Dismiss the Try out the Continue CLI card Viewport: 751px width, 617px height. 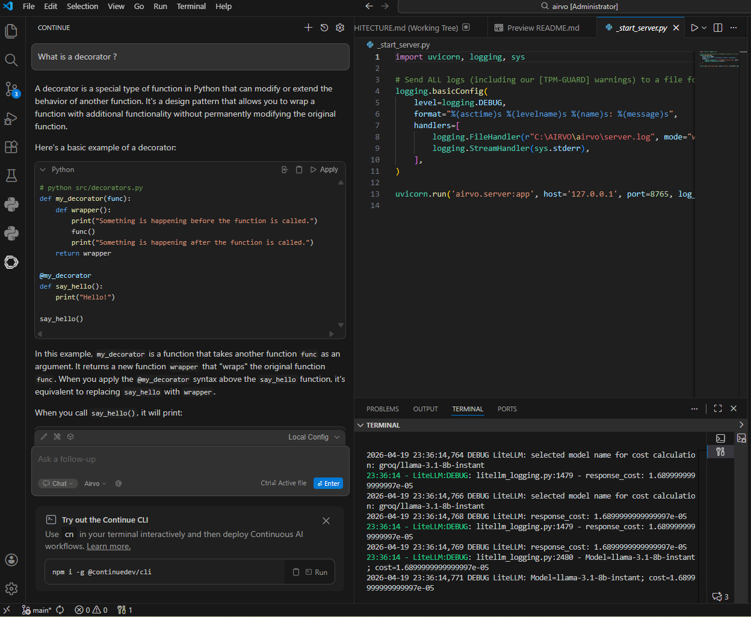click(326, 521)
